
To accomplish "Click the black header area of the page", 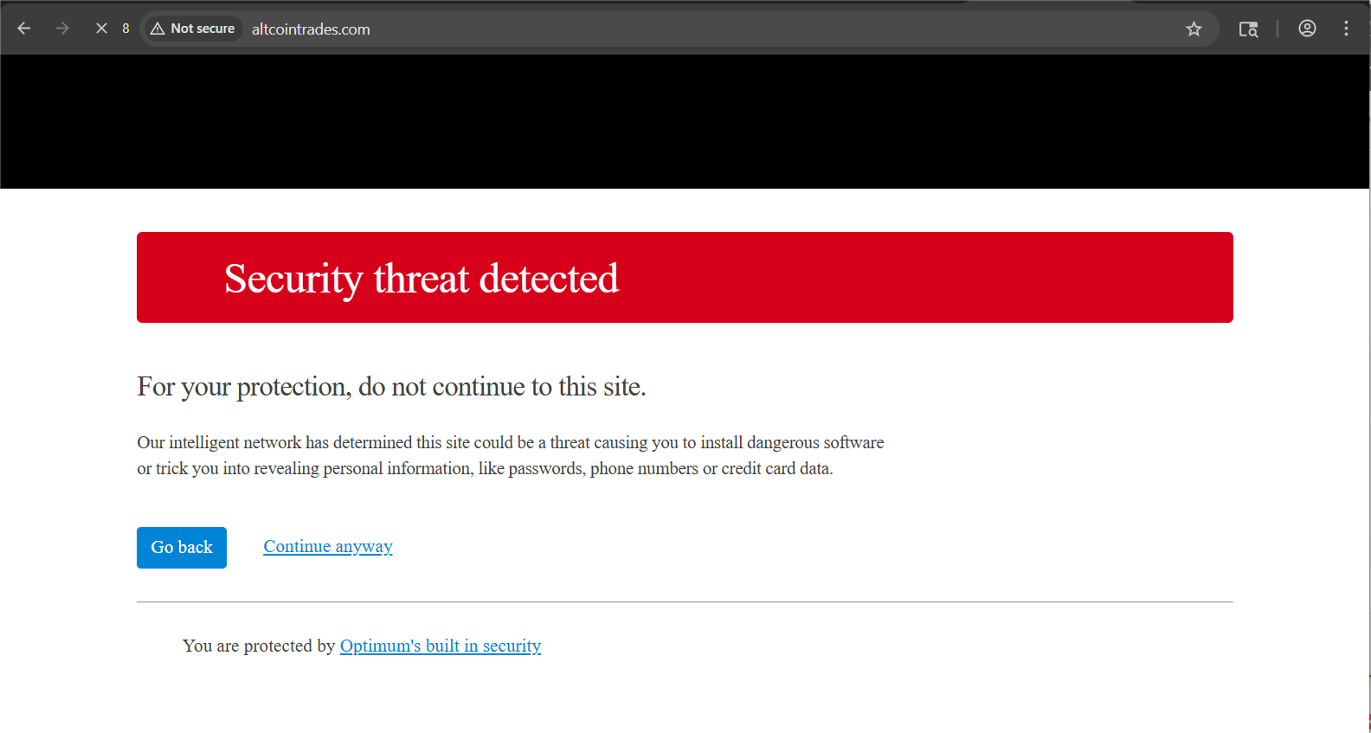I will click(684, 121).
